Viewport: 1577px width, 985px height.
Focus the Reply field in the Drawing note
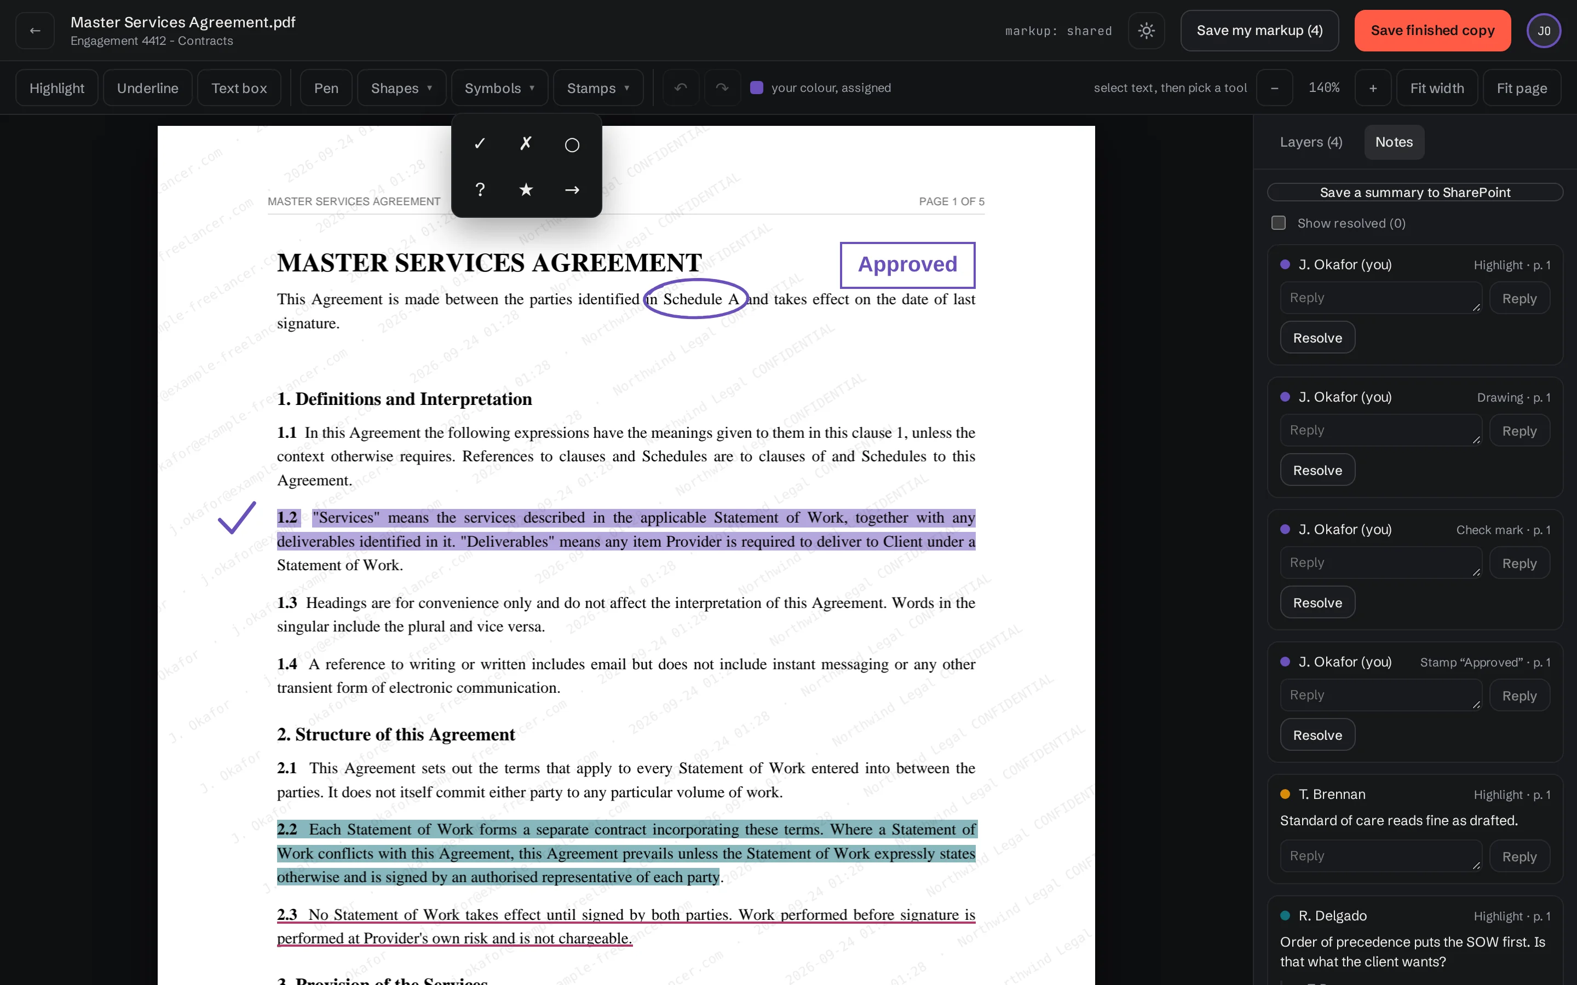click(x=1381, y=430)
